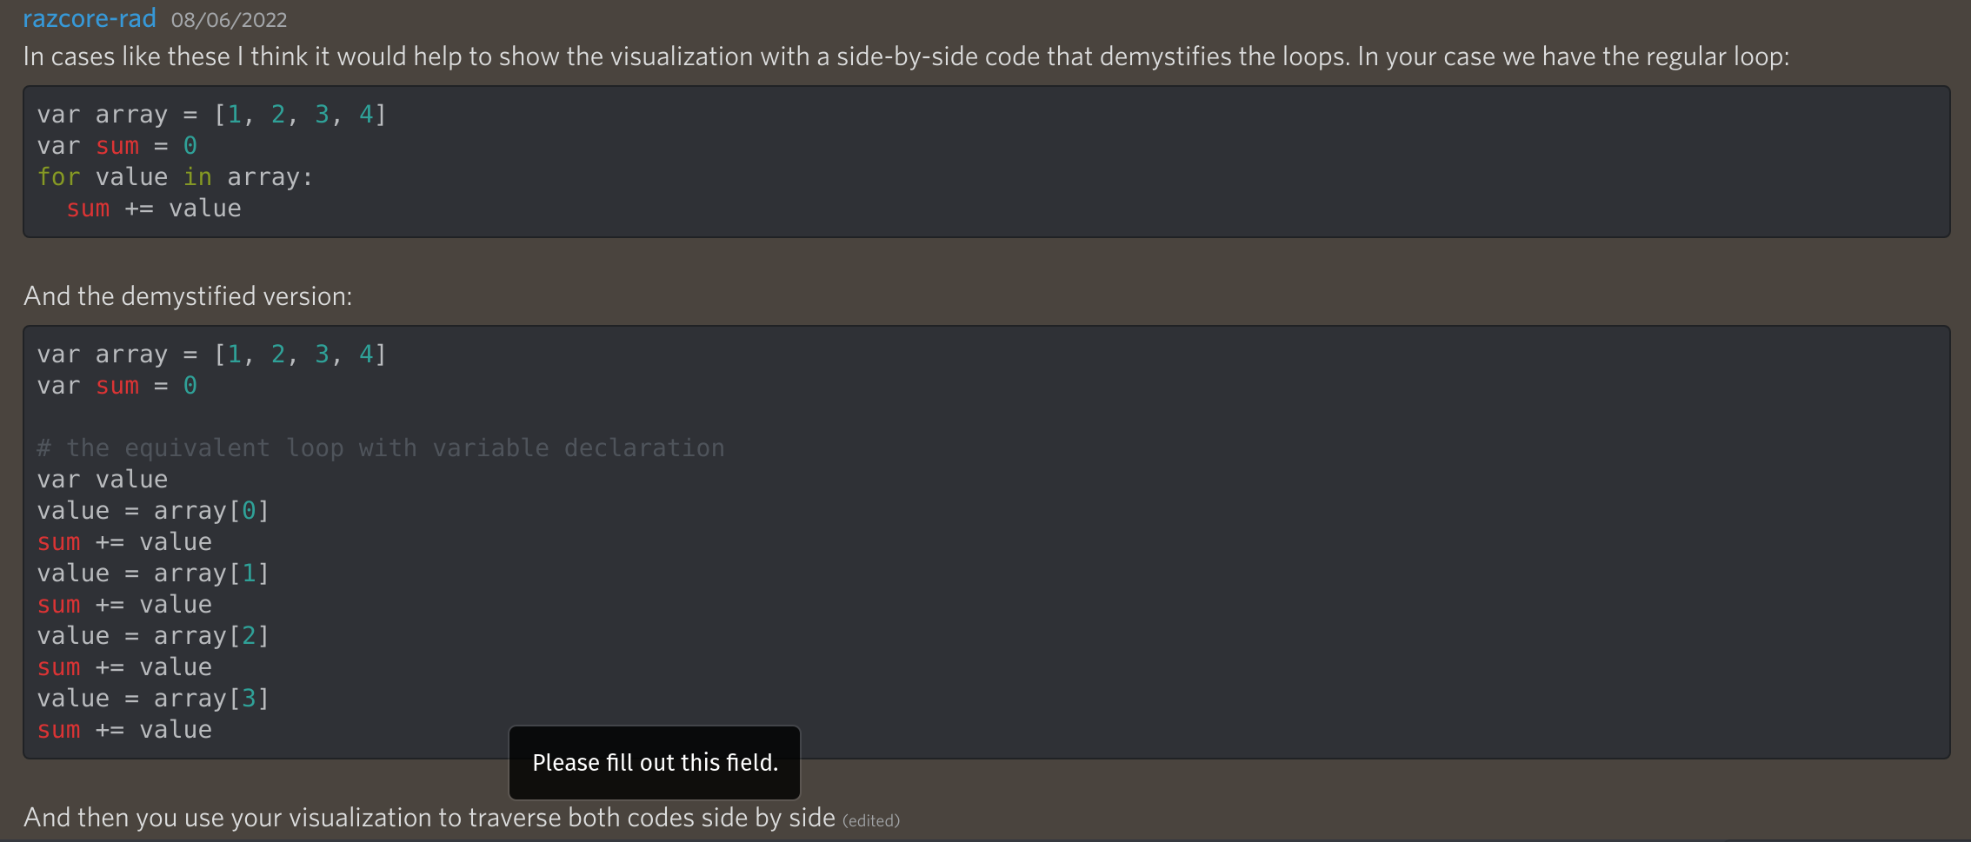Click the 'sum += value' line inside the loop
This screenshot has height=842, width=1971.
coord(153,208)
